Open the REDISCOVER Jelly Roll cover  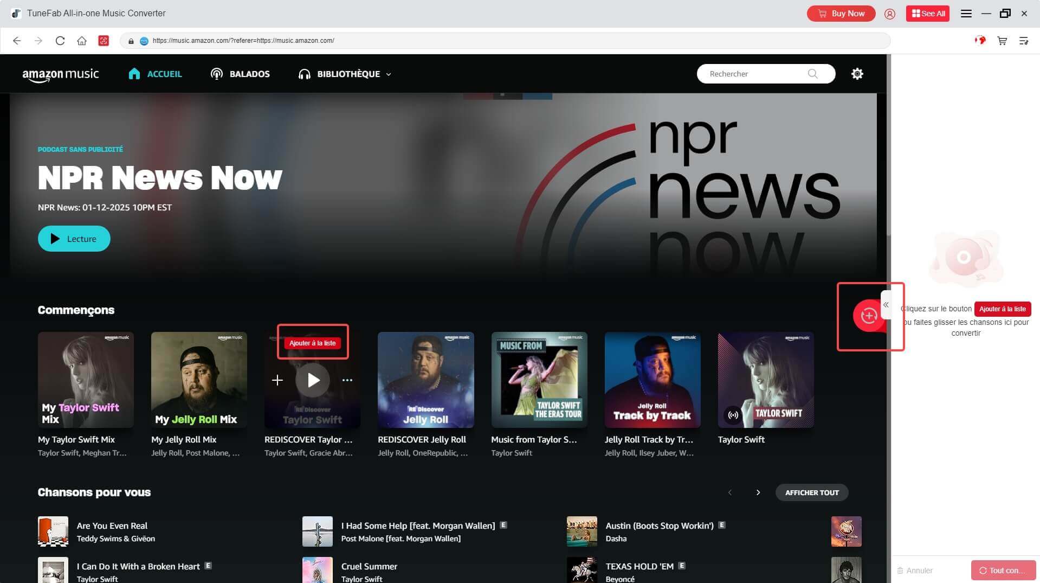point(425,380)
